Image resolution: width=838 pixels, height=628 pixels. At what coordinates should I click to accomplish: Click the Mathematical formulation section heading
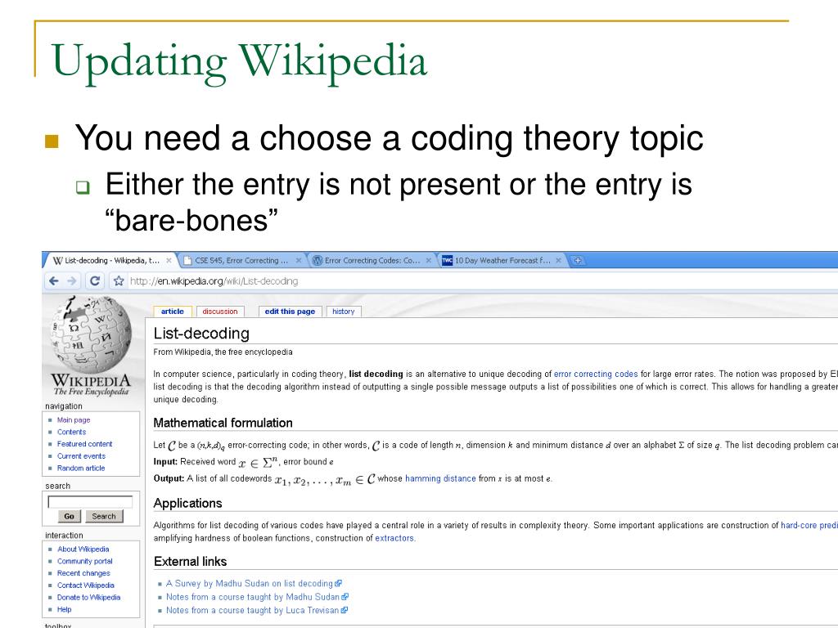click(x=223, y=423)
